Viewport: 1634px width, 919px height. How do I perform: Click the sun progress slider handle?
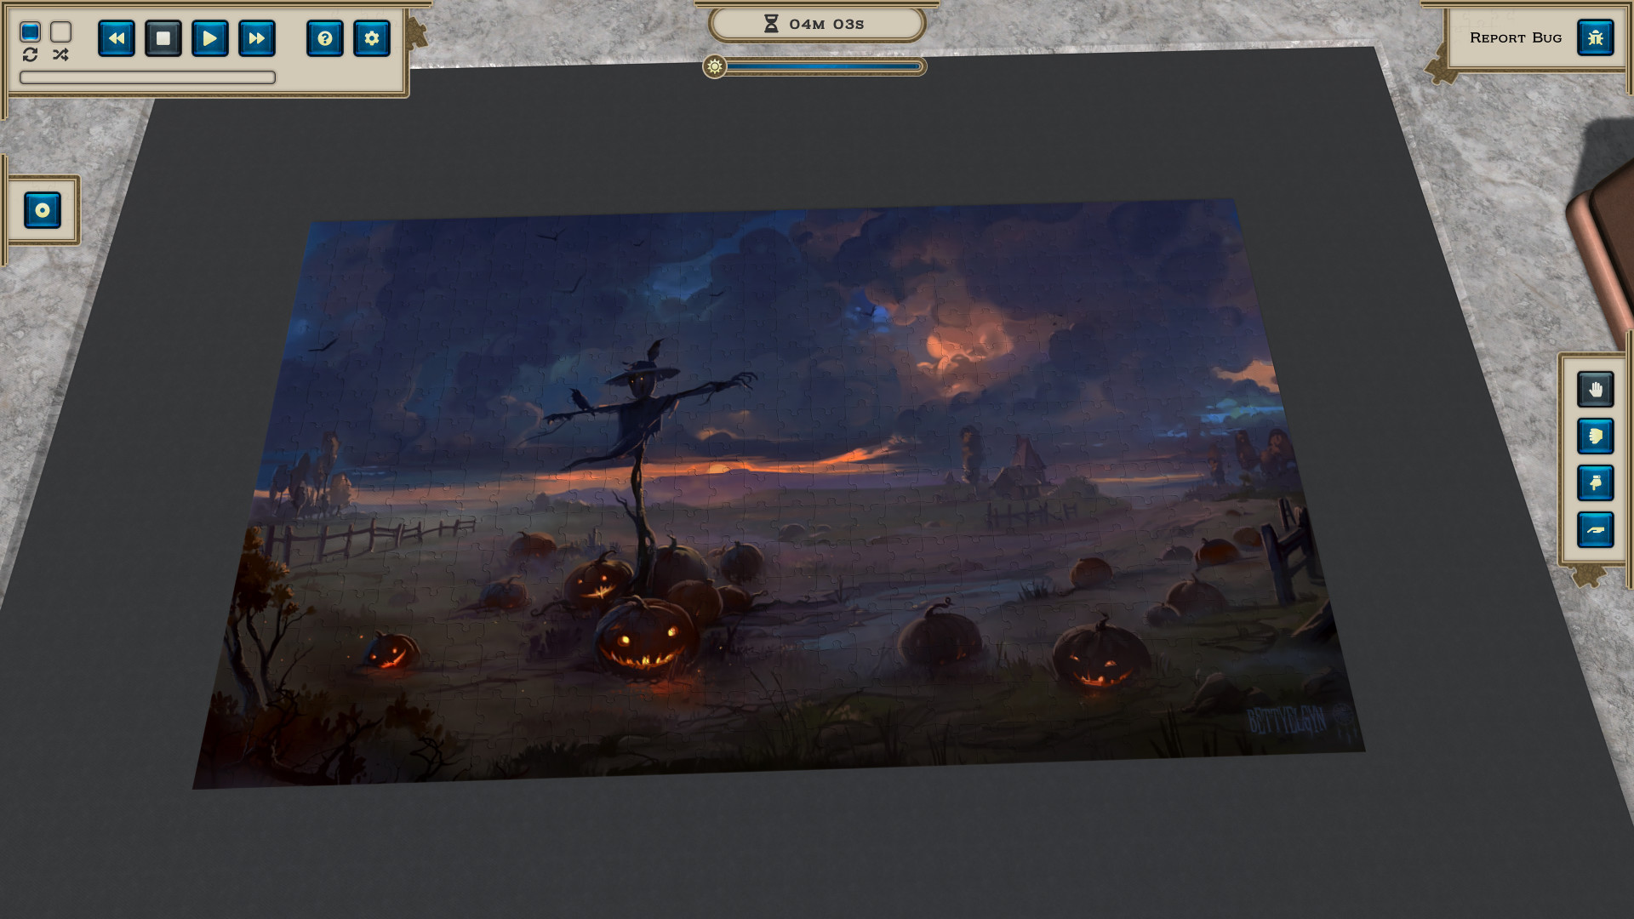coord(715,66)
